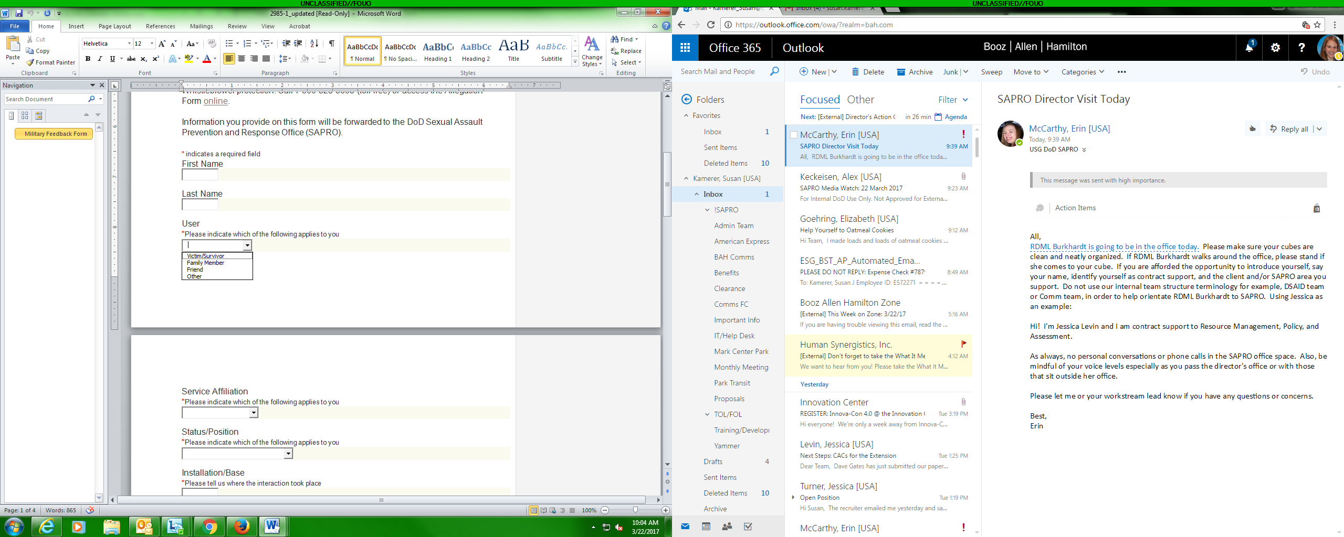Open the inbox Filter dropdown
Viewport: 1344px width, 537px height.
(953, 100)
